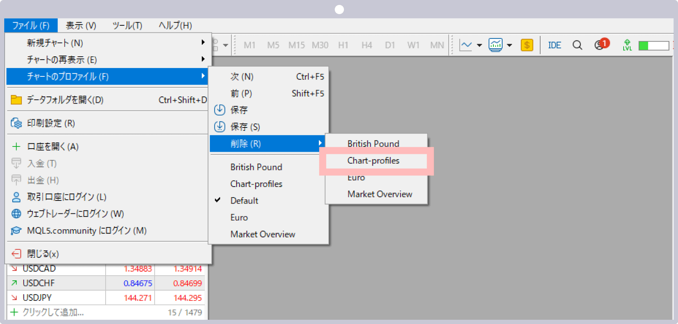
Task: Click the 出金 (H) withdrawal icon
Action: pyautogui.click(x=16, y=180)
